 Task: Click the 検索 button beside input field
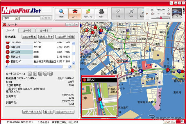(46, 18)
